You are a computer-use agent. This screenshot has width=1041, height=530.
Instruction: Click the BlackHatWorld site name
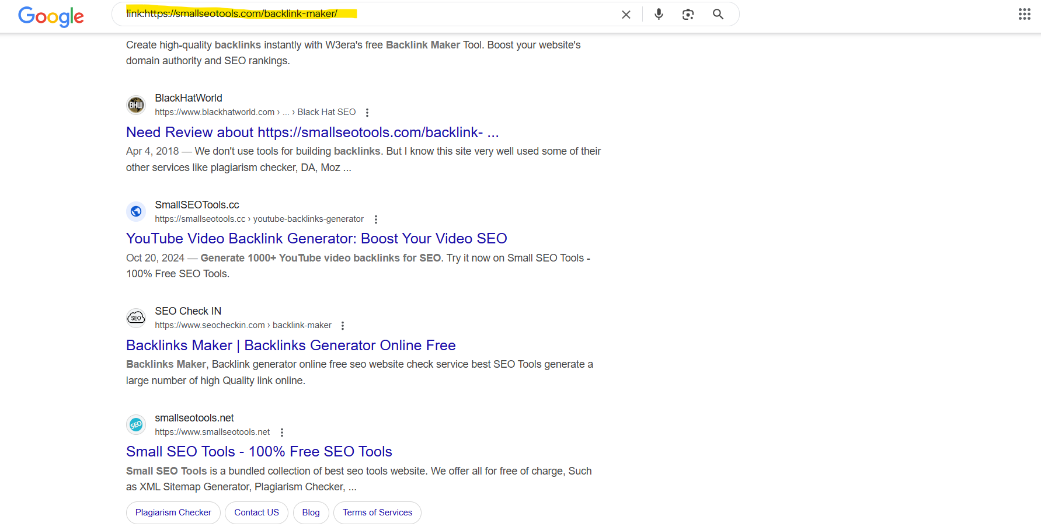coord(189,98)
